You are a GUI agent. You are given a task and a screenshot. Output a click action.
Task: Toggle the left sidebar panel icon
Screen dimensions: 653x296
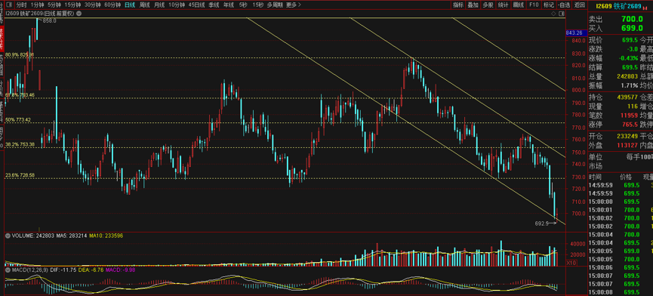9,5
